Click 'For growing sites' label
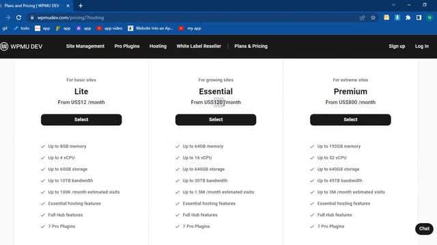437x245 pixels. 216,80
